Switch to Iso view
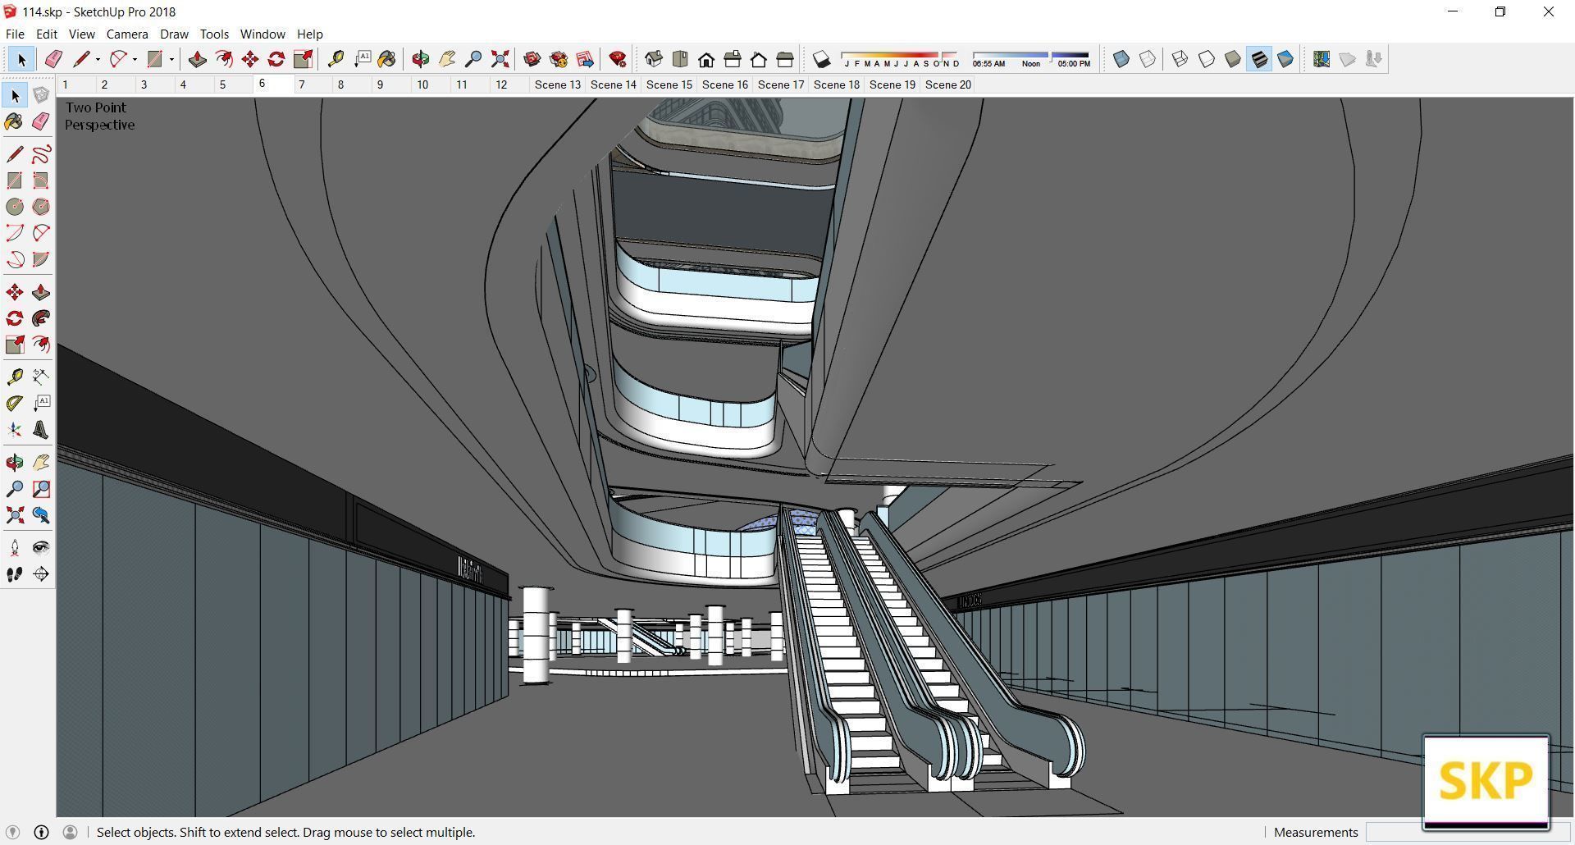The height and width of the screenshot is (845, 1575). tap(654, 59)
